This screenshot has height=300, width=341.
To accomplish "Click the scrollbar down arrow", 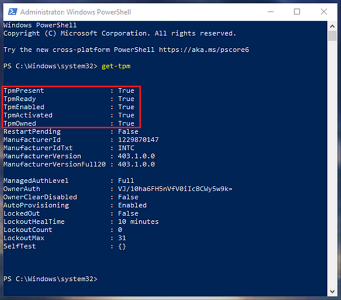I will 333,292.
